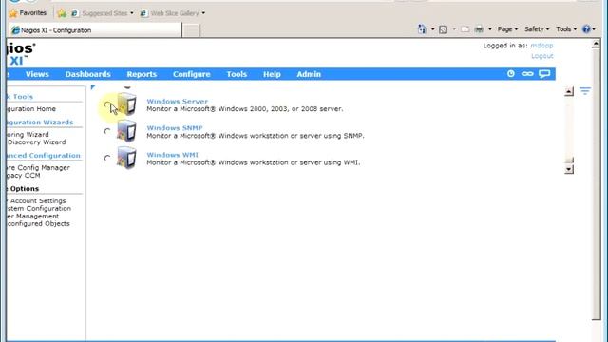The width and height of the screenshot is (608, 342).
Task: Open Monitoring Wizard in sidebar
Action: [28, 135]
